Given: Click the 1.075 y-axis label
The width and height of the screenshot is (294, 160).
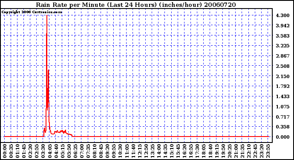Looking at the screenshot, I should coord(282,107).
